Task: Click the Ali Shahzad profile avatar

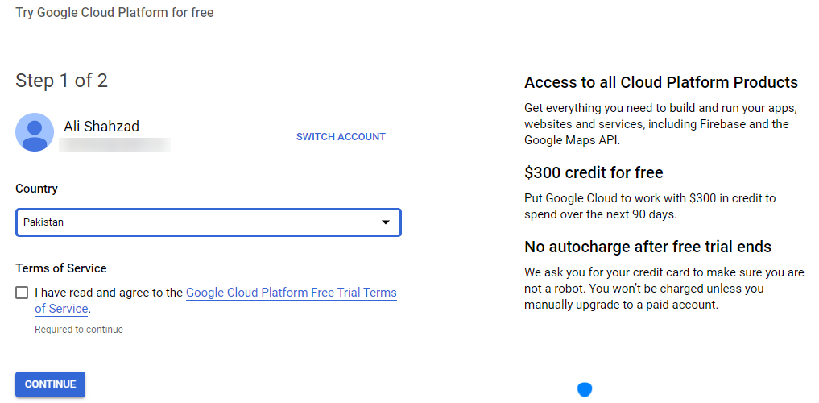Action: point(35,132)
